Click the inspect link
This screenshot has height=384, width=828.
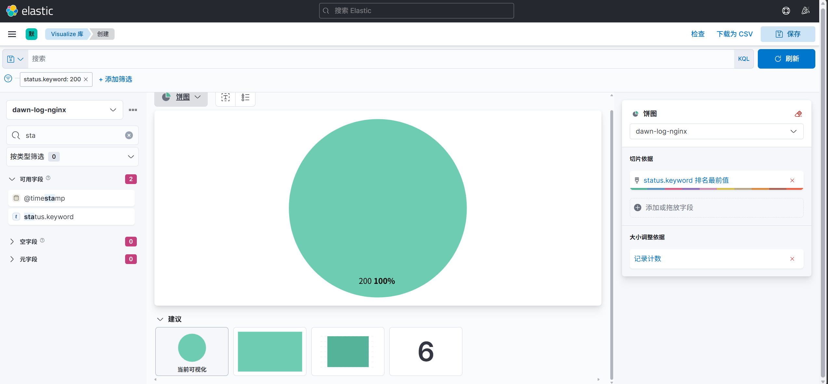click(698, 34)
